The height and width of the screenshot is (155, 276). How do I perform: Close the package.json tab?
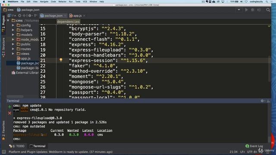[65, 15]
